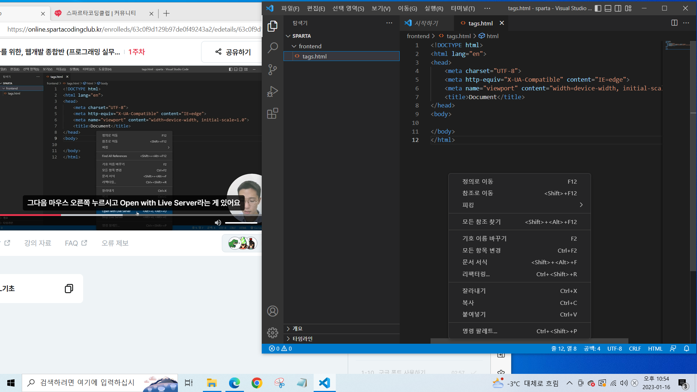Click the html breadcrumb symbol

coord(489,36)
